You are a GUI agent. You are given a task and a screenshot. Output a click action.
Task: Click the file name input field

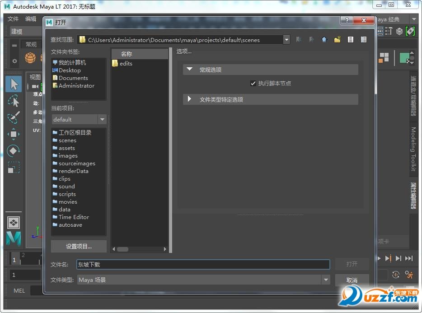click(x=203, y=265)
